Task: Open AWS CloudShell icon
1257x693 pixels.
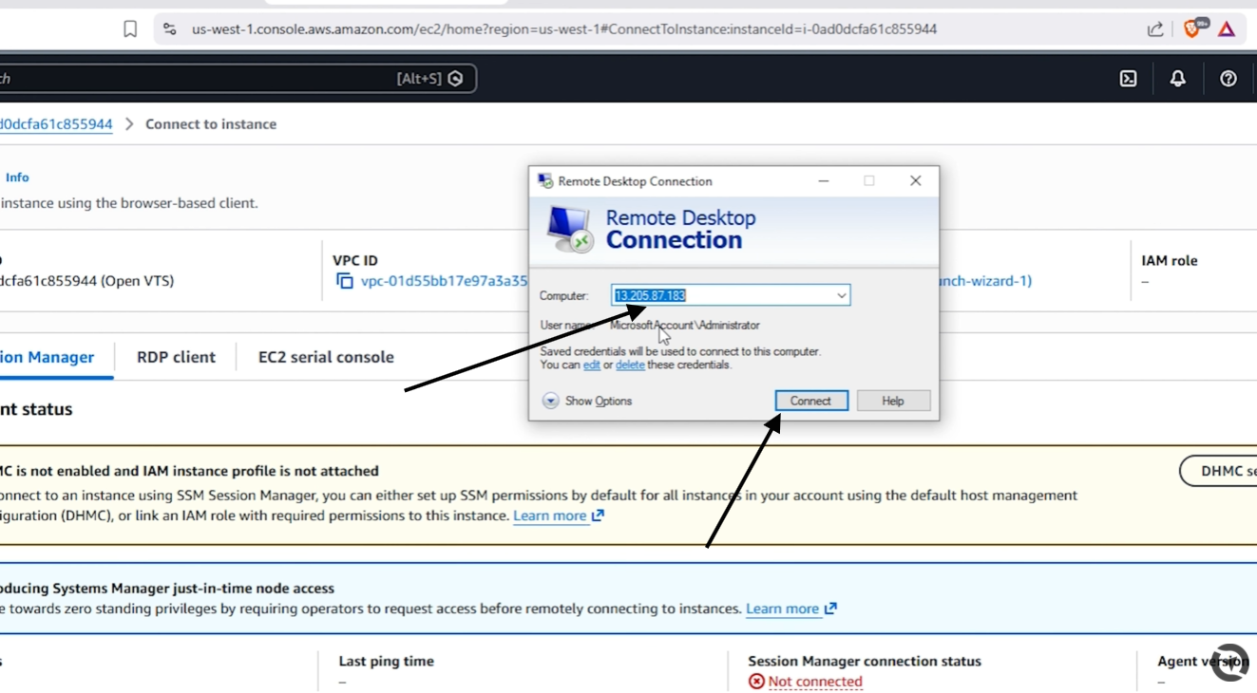Action: click(x=1128, y=79)
